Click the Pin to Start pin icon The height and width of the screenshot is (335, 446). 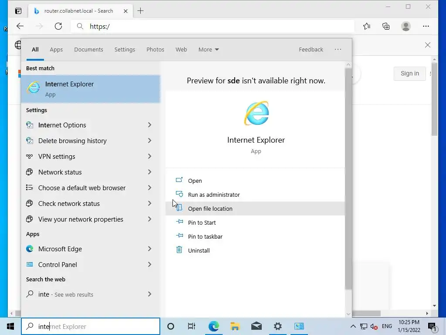pos(179,222)
